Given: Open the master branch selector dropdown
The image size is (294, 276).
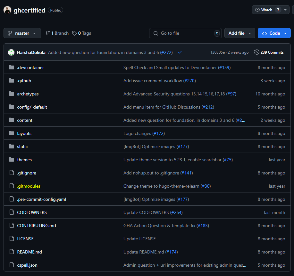Looking at the screenshot, I should (22, 33).
